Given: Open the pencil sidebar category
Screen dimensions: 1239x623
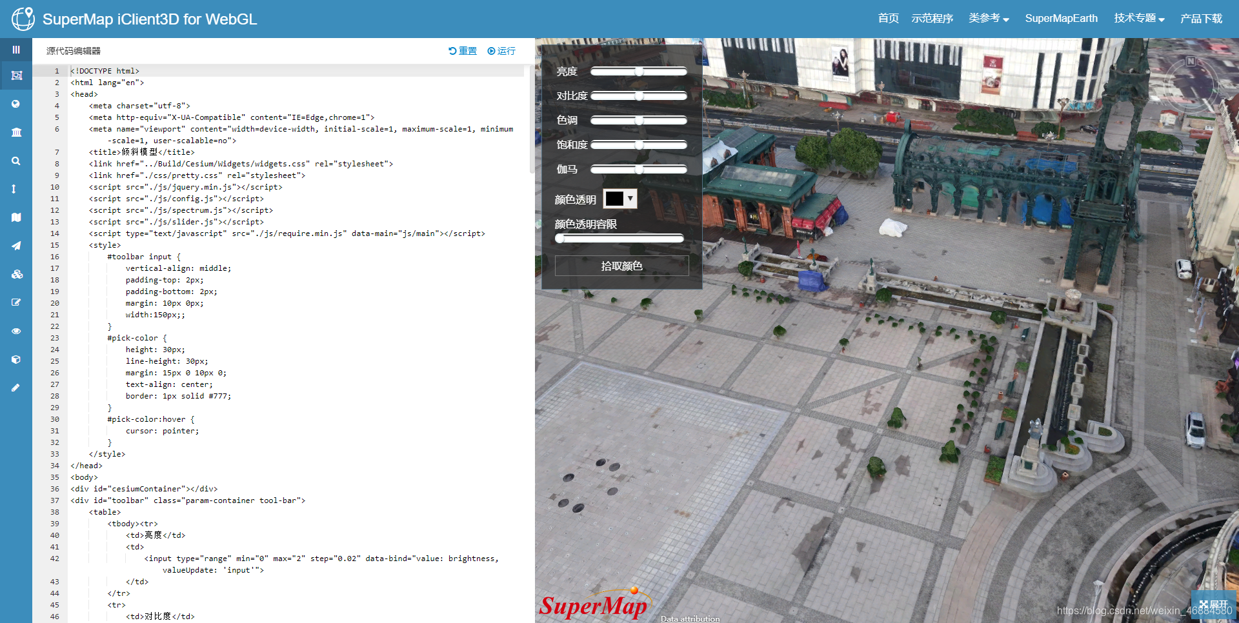Looking at the screenshot, I should (16, 388).
